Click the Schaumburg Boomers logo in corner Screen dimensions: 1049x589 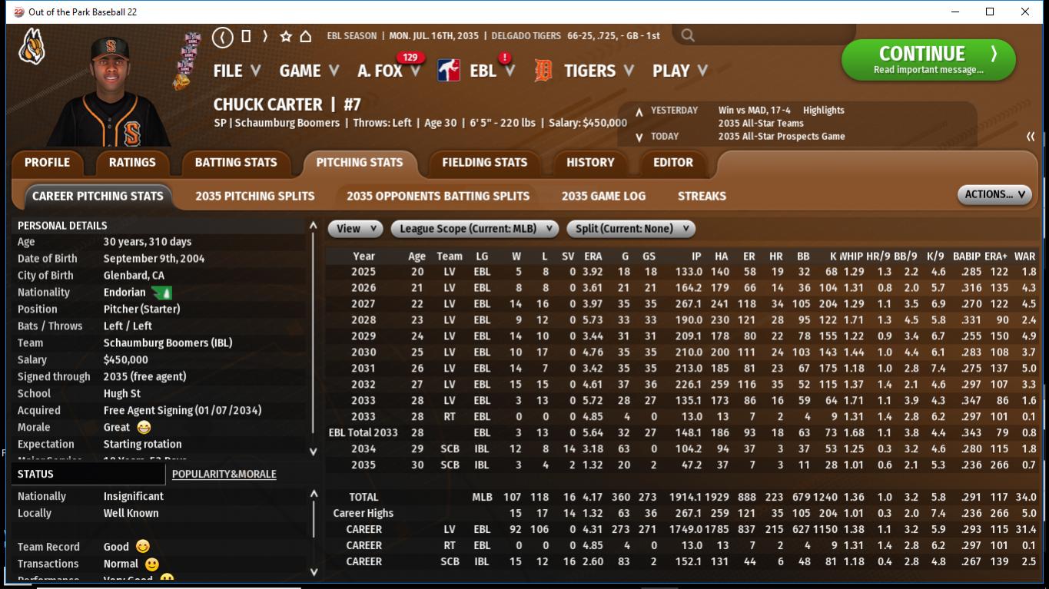coord(32,46)
